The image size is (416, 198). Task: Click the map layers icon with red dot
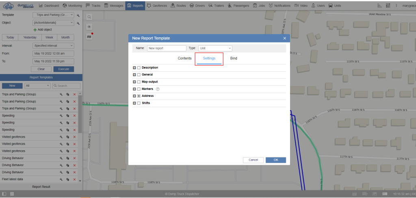click(x=89, y=36)
